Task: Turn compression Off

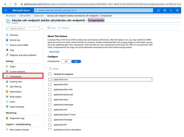Action: 66,61
